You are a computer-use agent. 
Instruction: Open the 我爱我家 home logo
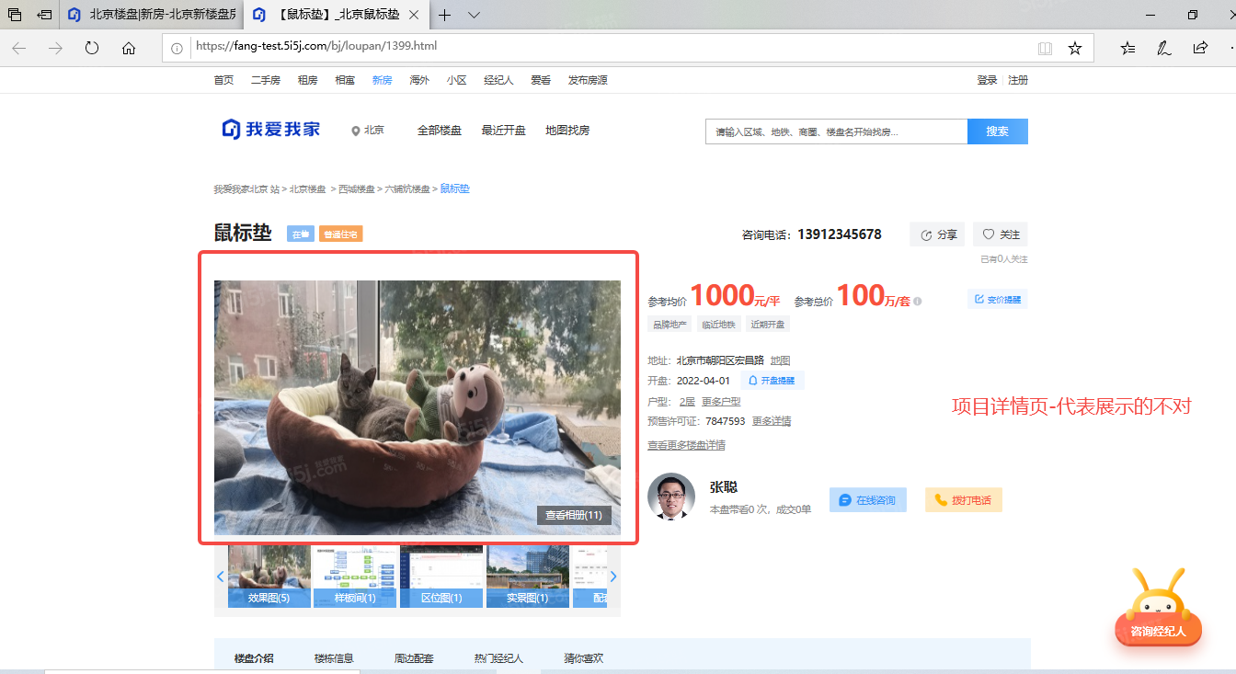[x=270, y=130]
